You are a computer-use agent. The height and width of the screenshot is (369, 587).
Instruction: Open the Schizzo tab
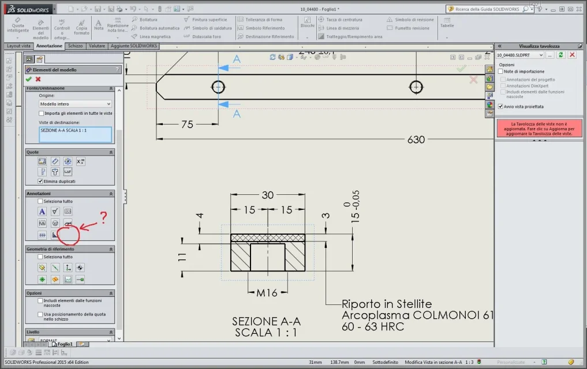click(75, 46)
